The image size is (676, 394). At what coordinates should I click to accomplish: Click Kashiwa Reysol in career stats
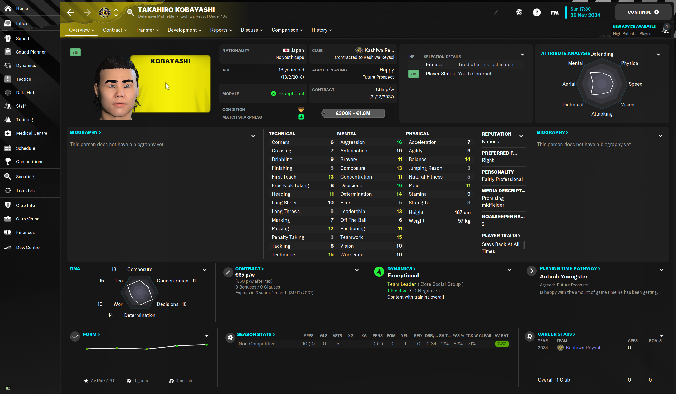click(x=583, y=348)
